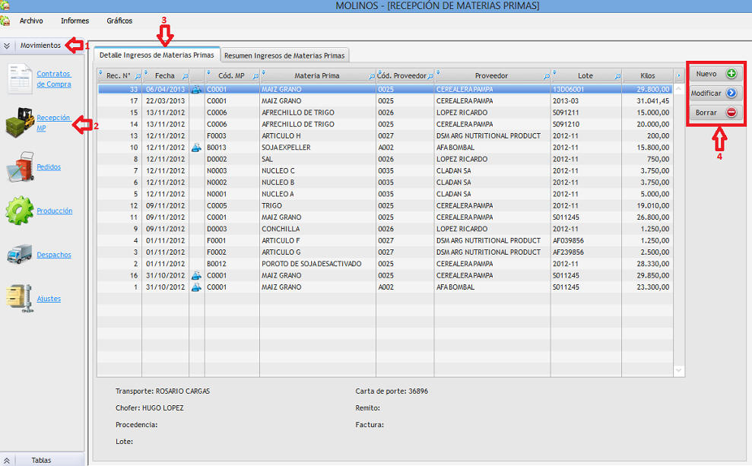This screenshot has height=466, width=752.
Task: Click the kilos value 19.010,00
Action: coord(652,206)
